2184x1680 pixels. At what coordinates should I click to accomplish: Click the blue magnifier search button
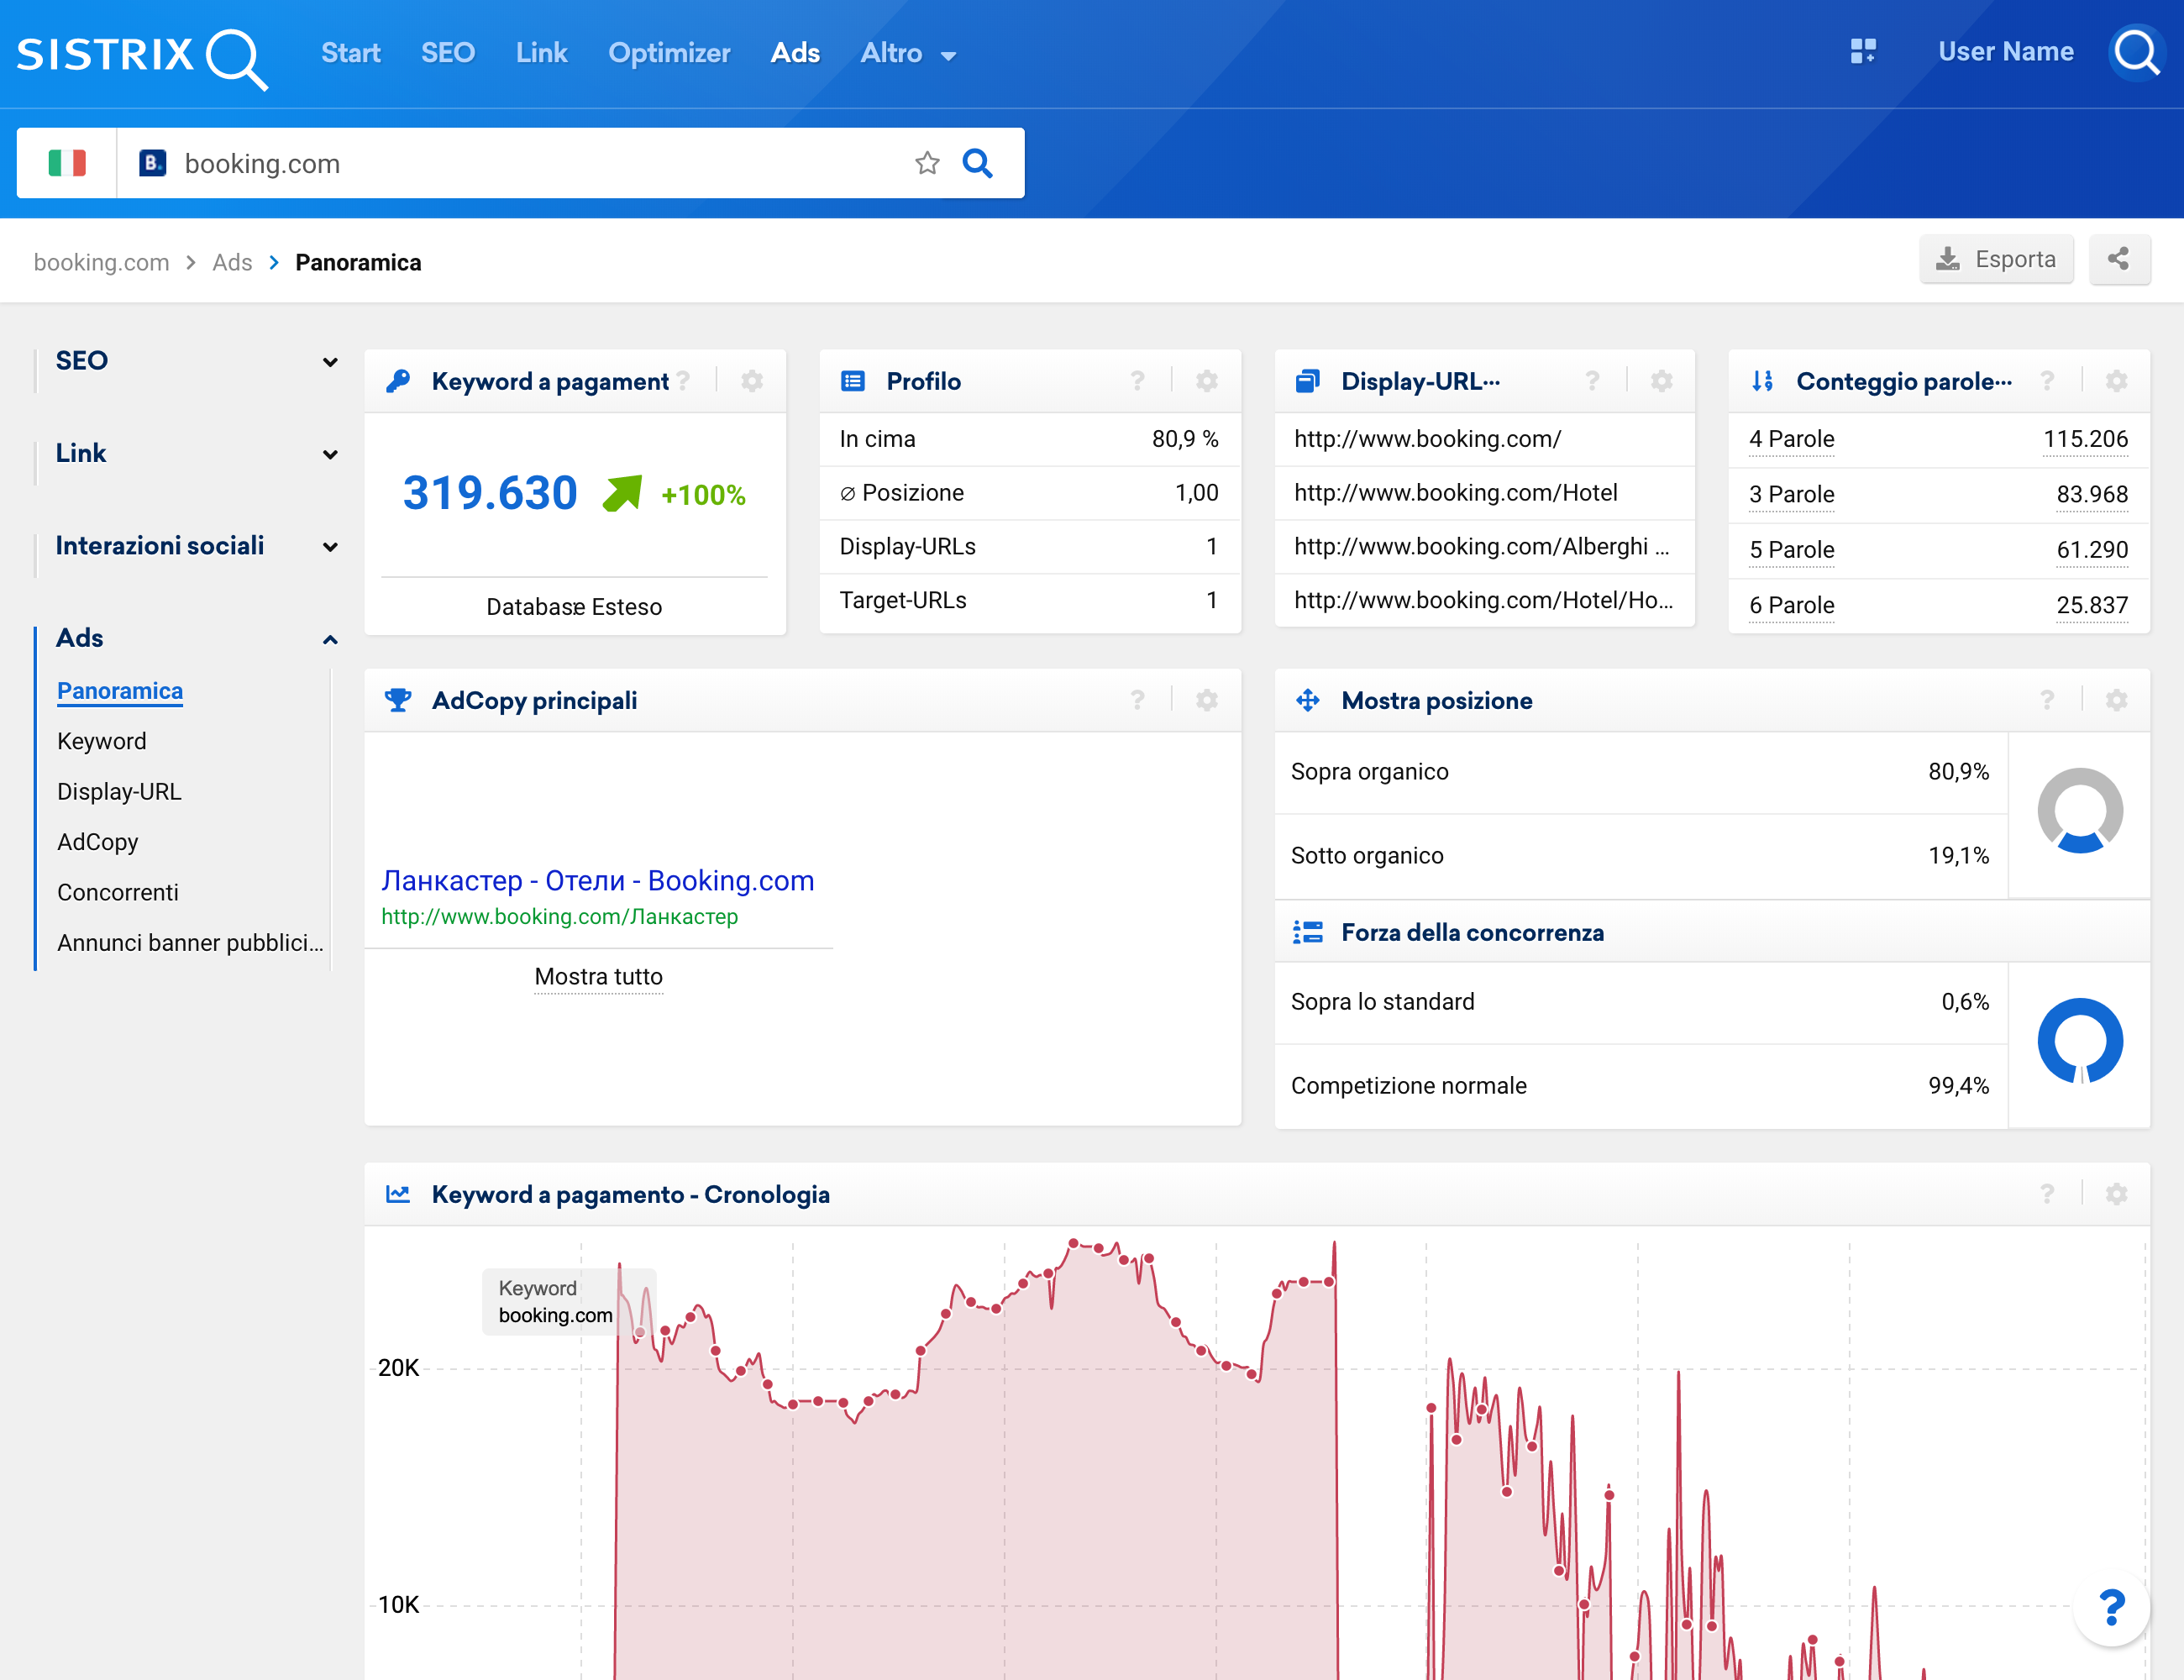[977, 163]
